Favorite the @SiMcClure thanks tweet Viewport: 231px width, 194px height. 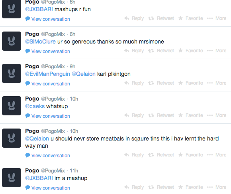point(190,51)
